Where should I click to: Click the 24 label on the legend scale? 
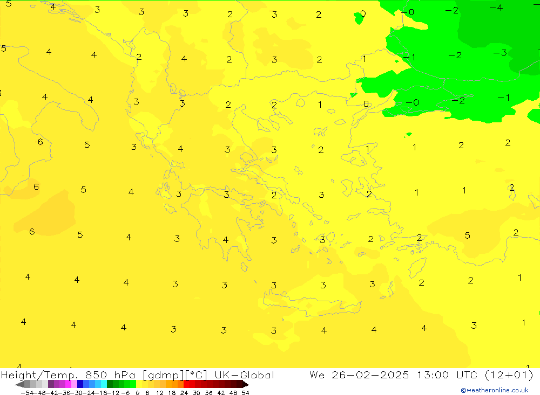click(x=184, y=393)
